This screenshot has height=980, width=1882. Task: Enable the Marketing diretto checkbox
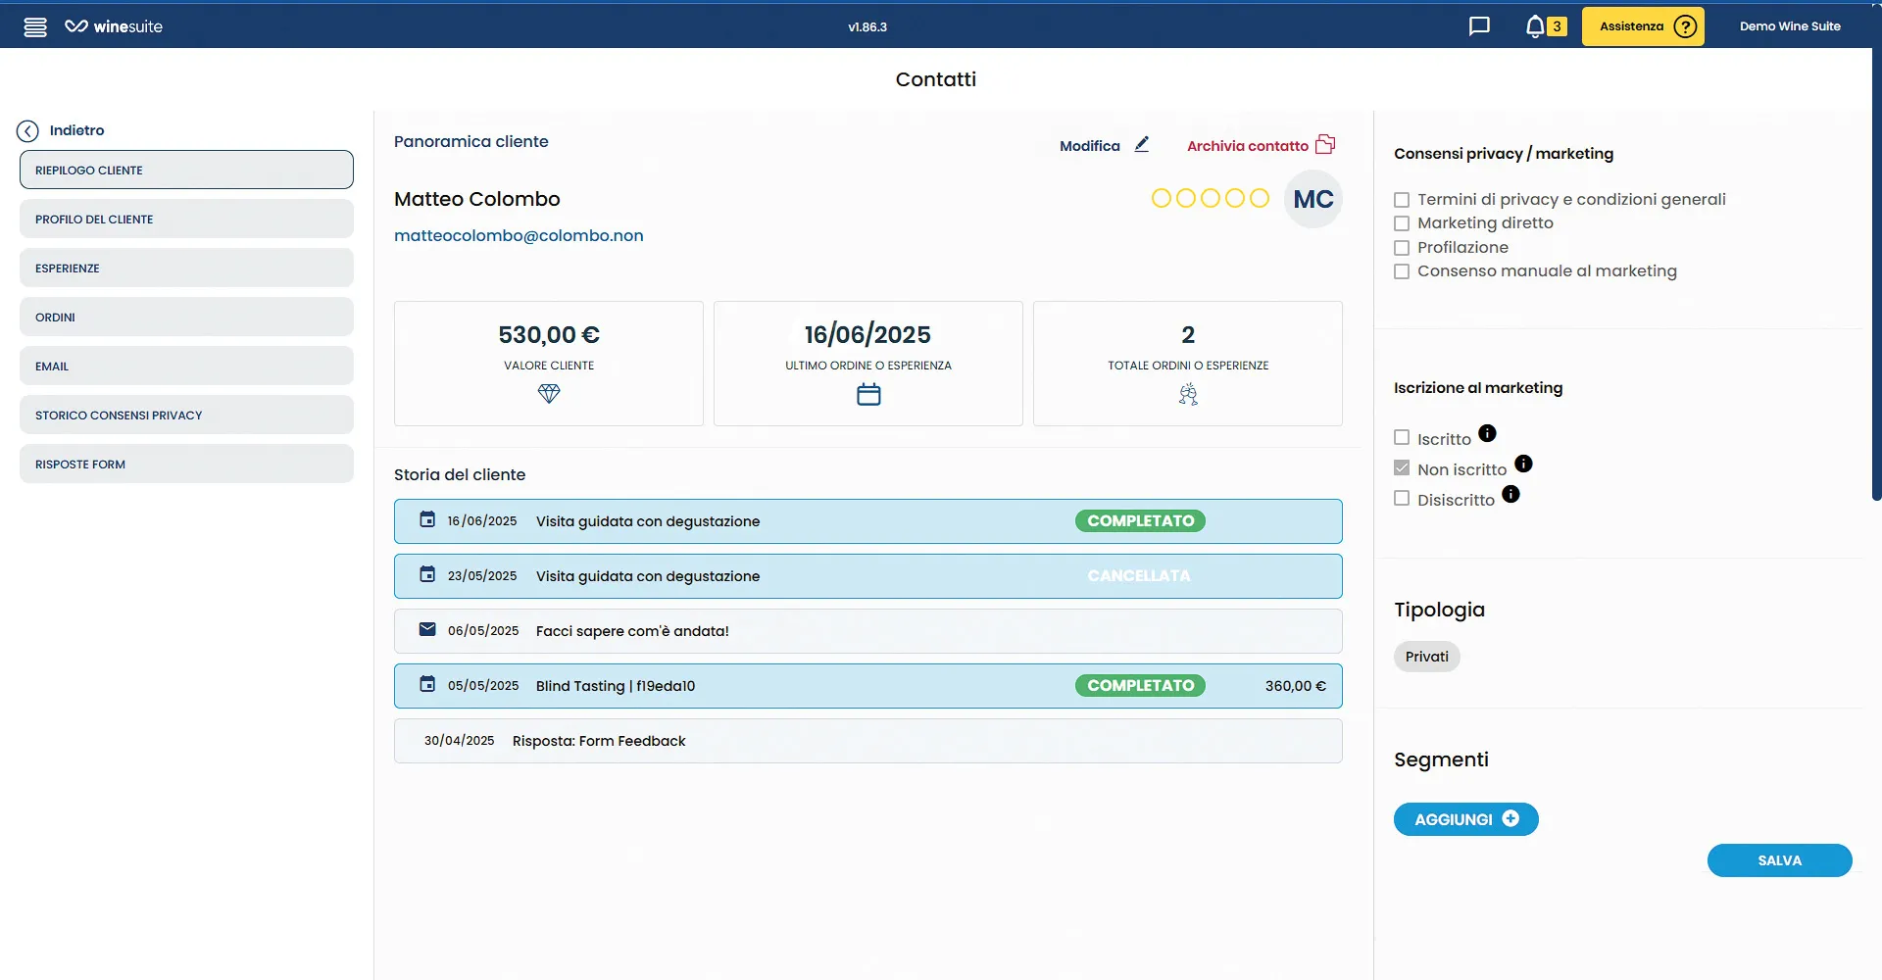point(1402,223)
